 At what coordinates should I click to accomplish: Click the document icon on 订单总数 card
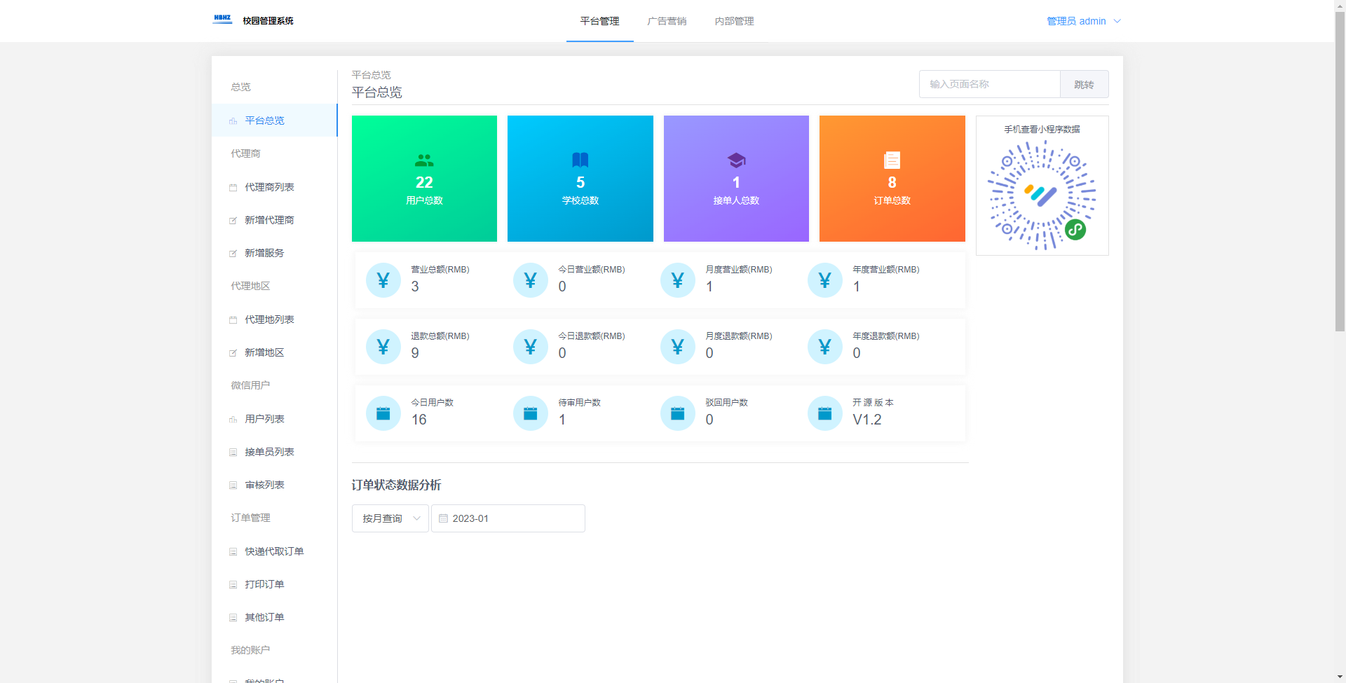tap(892, 160)
